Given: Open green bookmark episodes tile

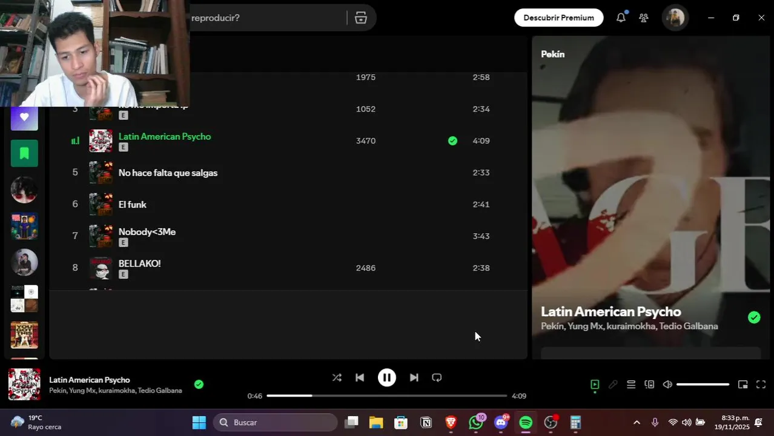Looking at the screenshot, I should click(24, 153).
